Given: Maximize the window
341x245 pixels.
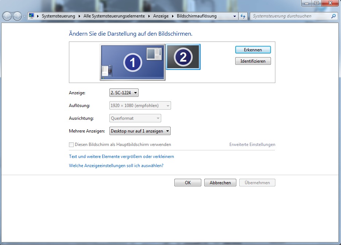Looking at the screenshot, I should 317,3.
